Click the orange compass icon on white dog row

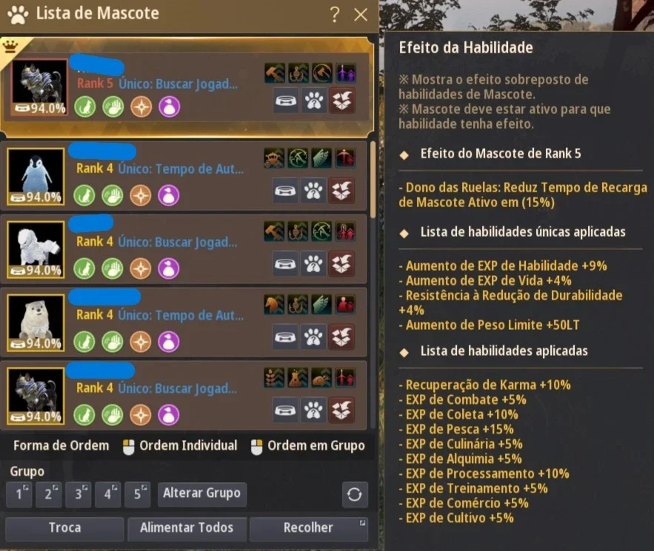pos(141,268)
